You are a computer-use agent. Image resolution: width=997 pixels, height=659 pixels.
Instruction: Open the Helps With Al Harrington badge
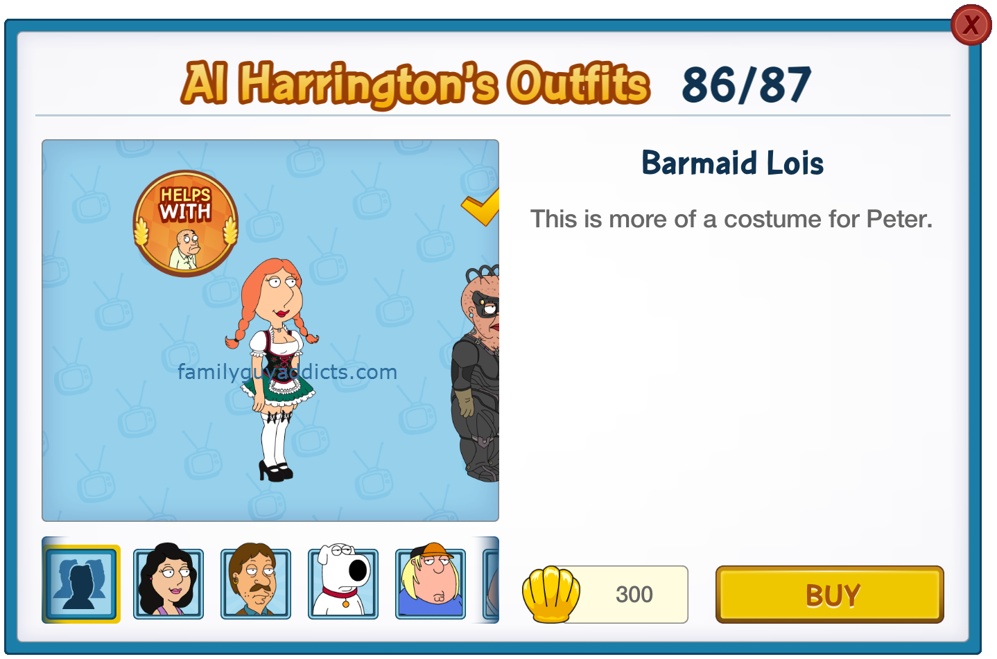click(186, 223)
